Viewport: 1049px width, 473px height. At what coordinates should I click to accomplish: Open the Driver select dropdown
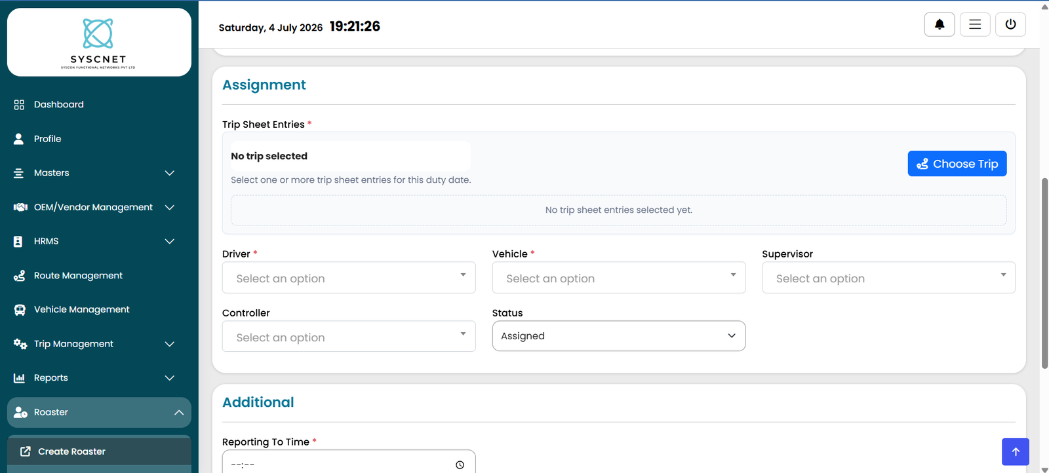(349, 278)
